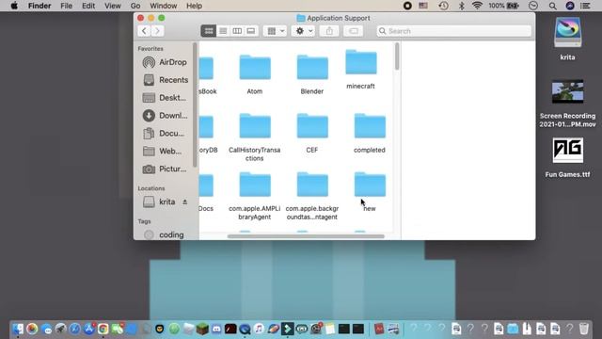Viewport: 602px width, 339px height.
Task: Open Google Chrome in the Dock
Action: pyautogui.click(x=103, y=329)
